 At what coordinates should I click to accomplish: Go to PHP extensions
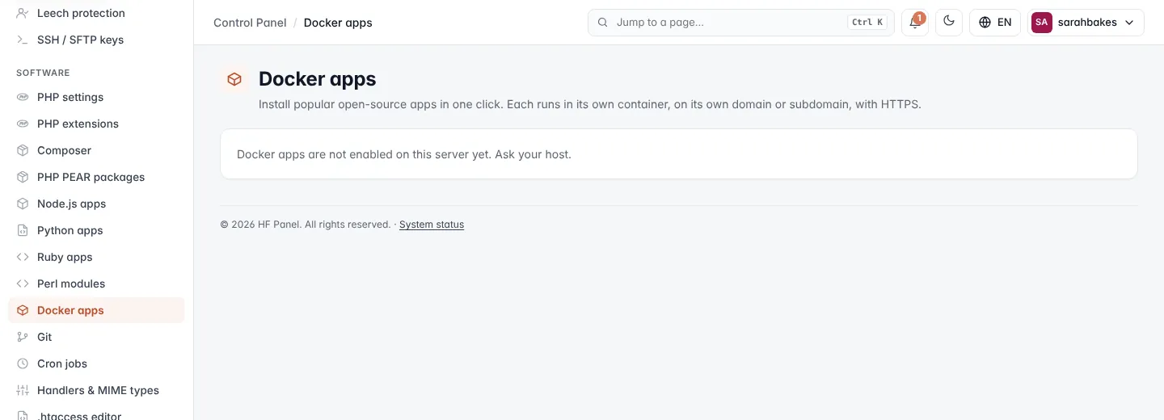point(96,124)
